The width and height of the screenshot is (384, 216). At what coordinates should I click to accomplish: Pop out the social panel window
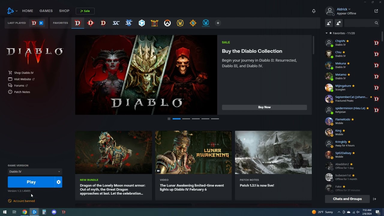point(376,11)
